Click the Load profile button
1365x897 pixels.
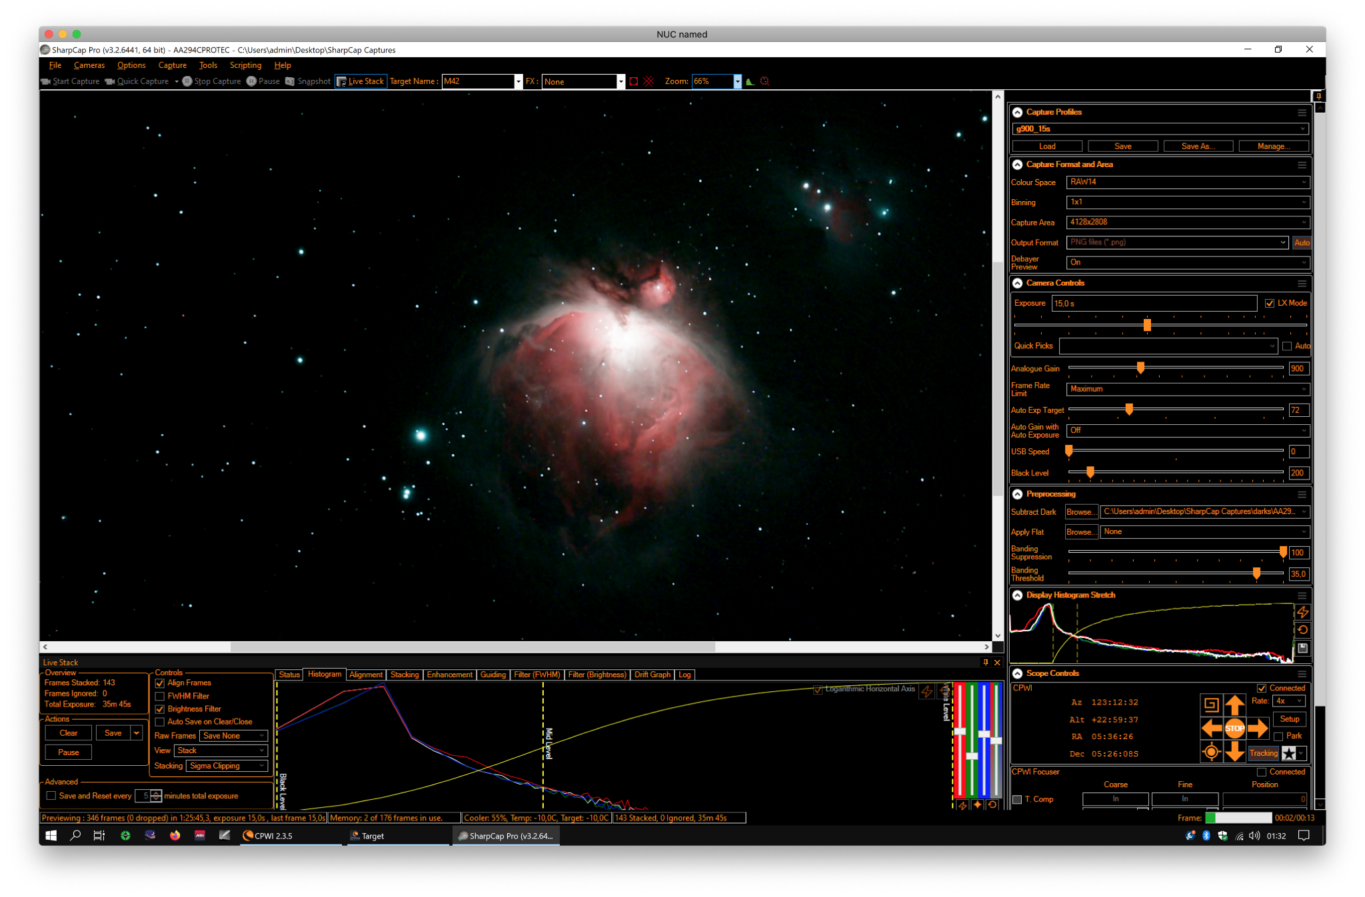coord(1047,147)
